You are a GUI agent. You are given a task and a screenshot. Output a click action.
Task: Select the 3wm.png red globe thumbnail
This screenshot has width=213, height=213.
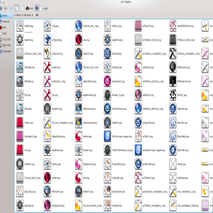click(x=79, y=40)
